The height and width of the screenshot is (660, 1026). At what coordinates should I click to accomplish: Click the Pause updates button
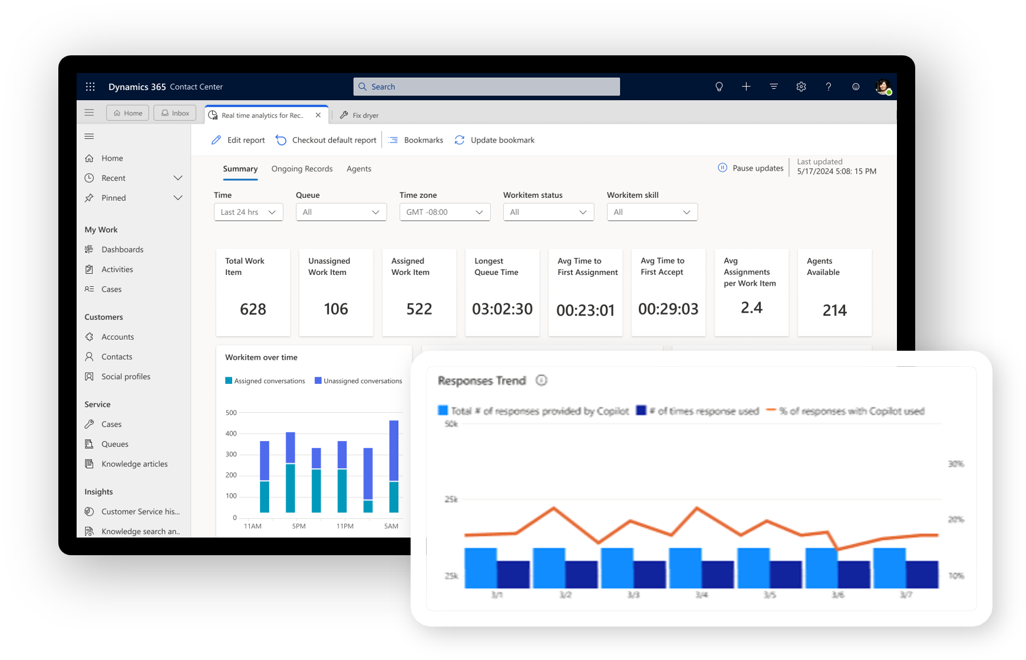point(751,168)
